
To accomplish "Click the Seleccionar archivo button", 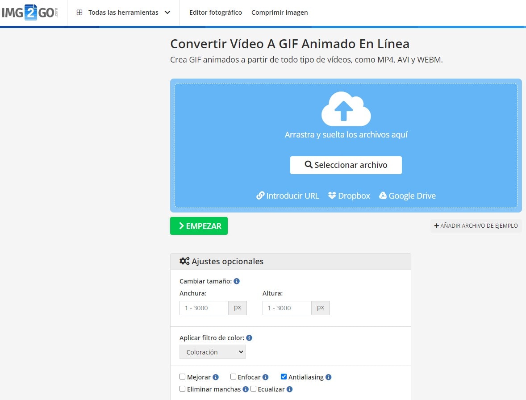I will [x=346, y=165].
